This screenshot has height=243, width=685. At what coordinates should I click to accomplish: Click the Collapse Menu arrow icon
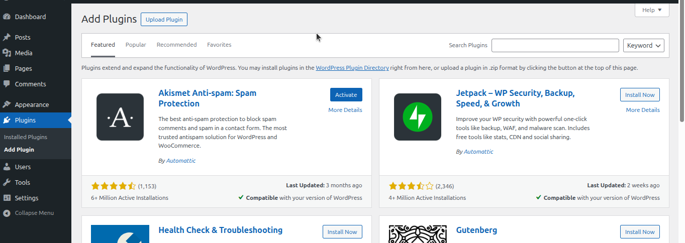7,213
